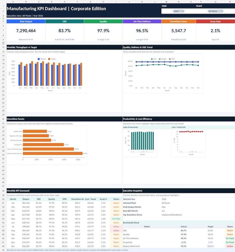Select the 5,547.7 downtime hours value
The image size is (235, 252).
(179, 31)
